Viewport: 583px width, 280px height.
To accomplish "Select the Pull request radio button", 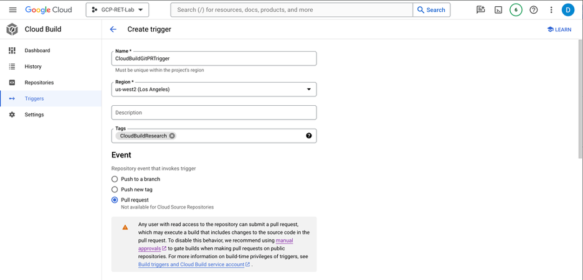I will click(x=115, y=200).
